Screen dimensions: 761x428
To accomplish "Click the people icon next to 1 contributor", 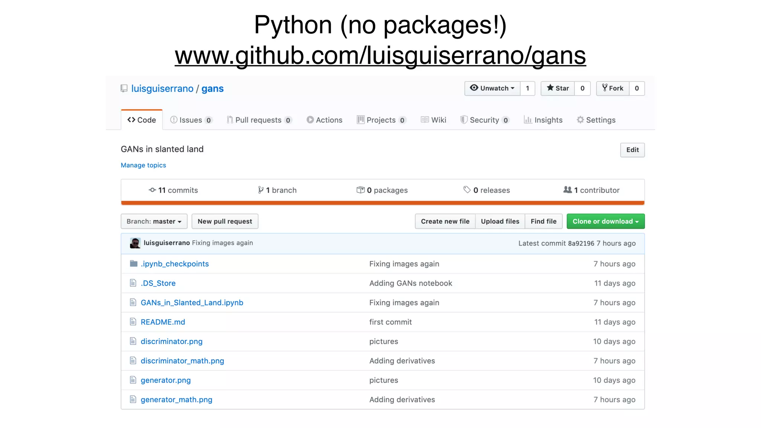I will [x=567, y=189].
